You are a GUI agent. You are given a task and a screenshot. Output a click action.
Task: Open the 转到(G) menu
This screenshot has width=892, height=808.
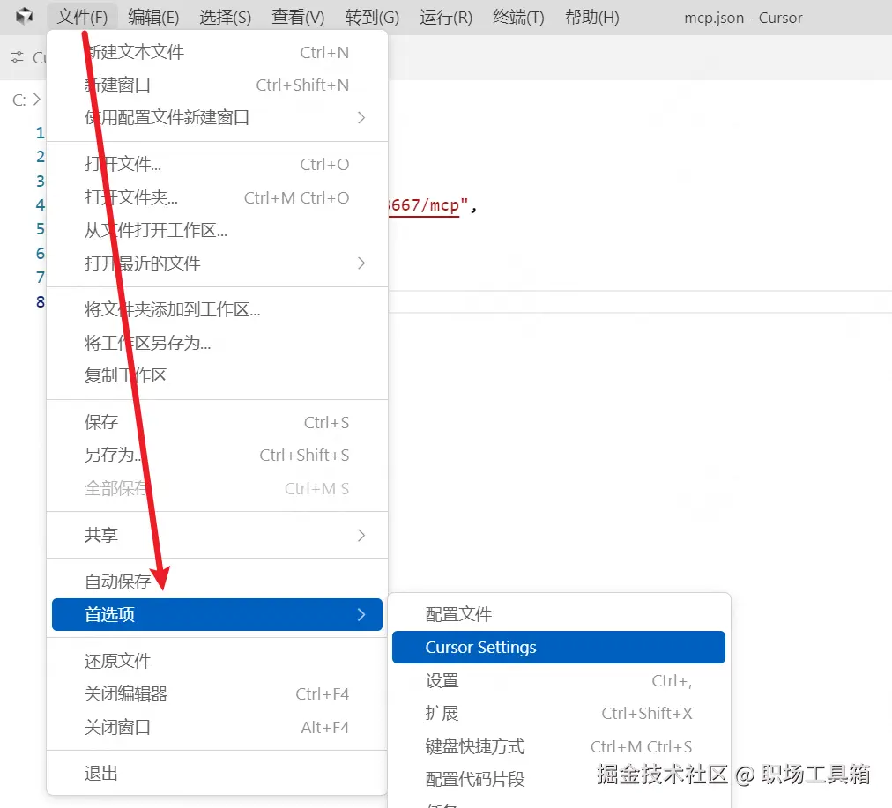[x=372, y=17]
